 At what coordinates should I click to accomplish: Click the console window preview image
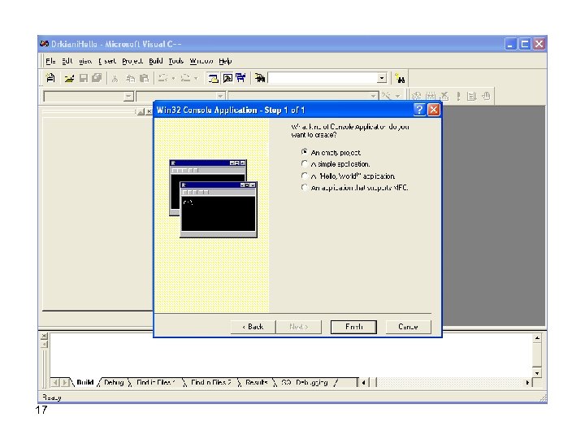[x=213, y=198]
